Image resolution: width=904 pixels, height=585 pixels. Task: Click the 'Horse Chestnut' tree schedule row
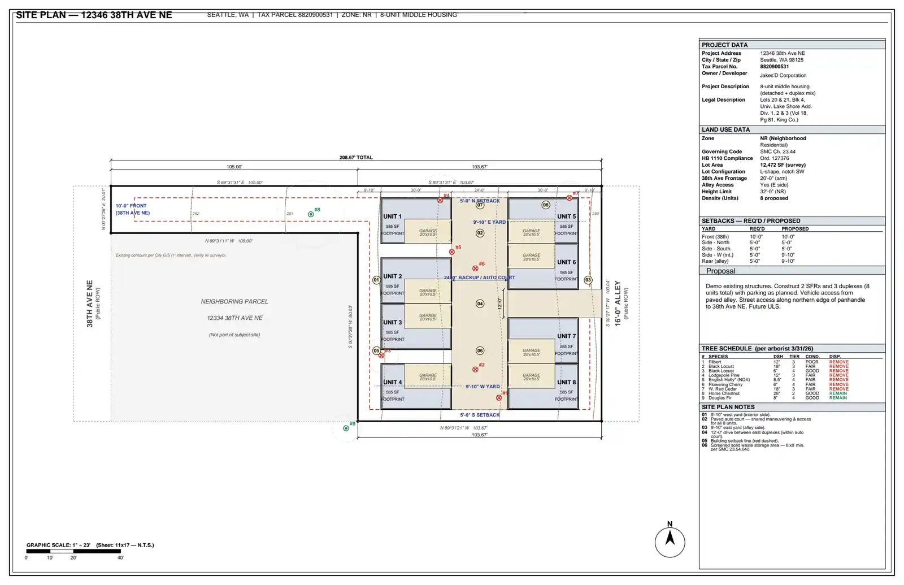coord(775,393)
